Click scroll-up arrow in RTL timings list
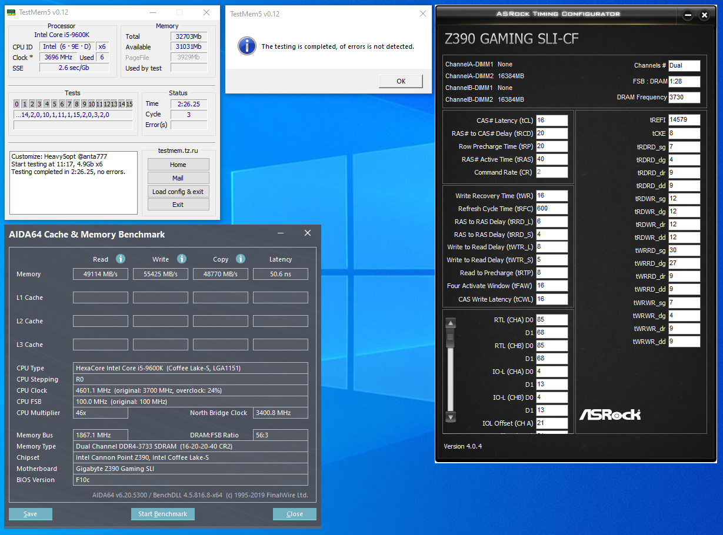The image size is (723, 535). click(x=451, y=323)
